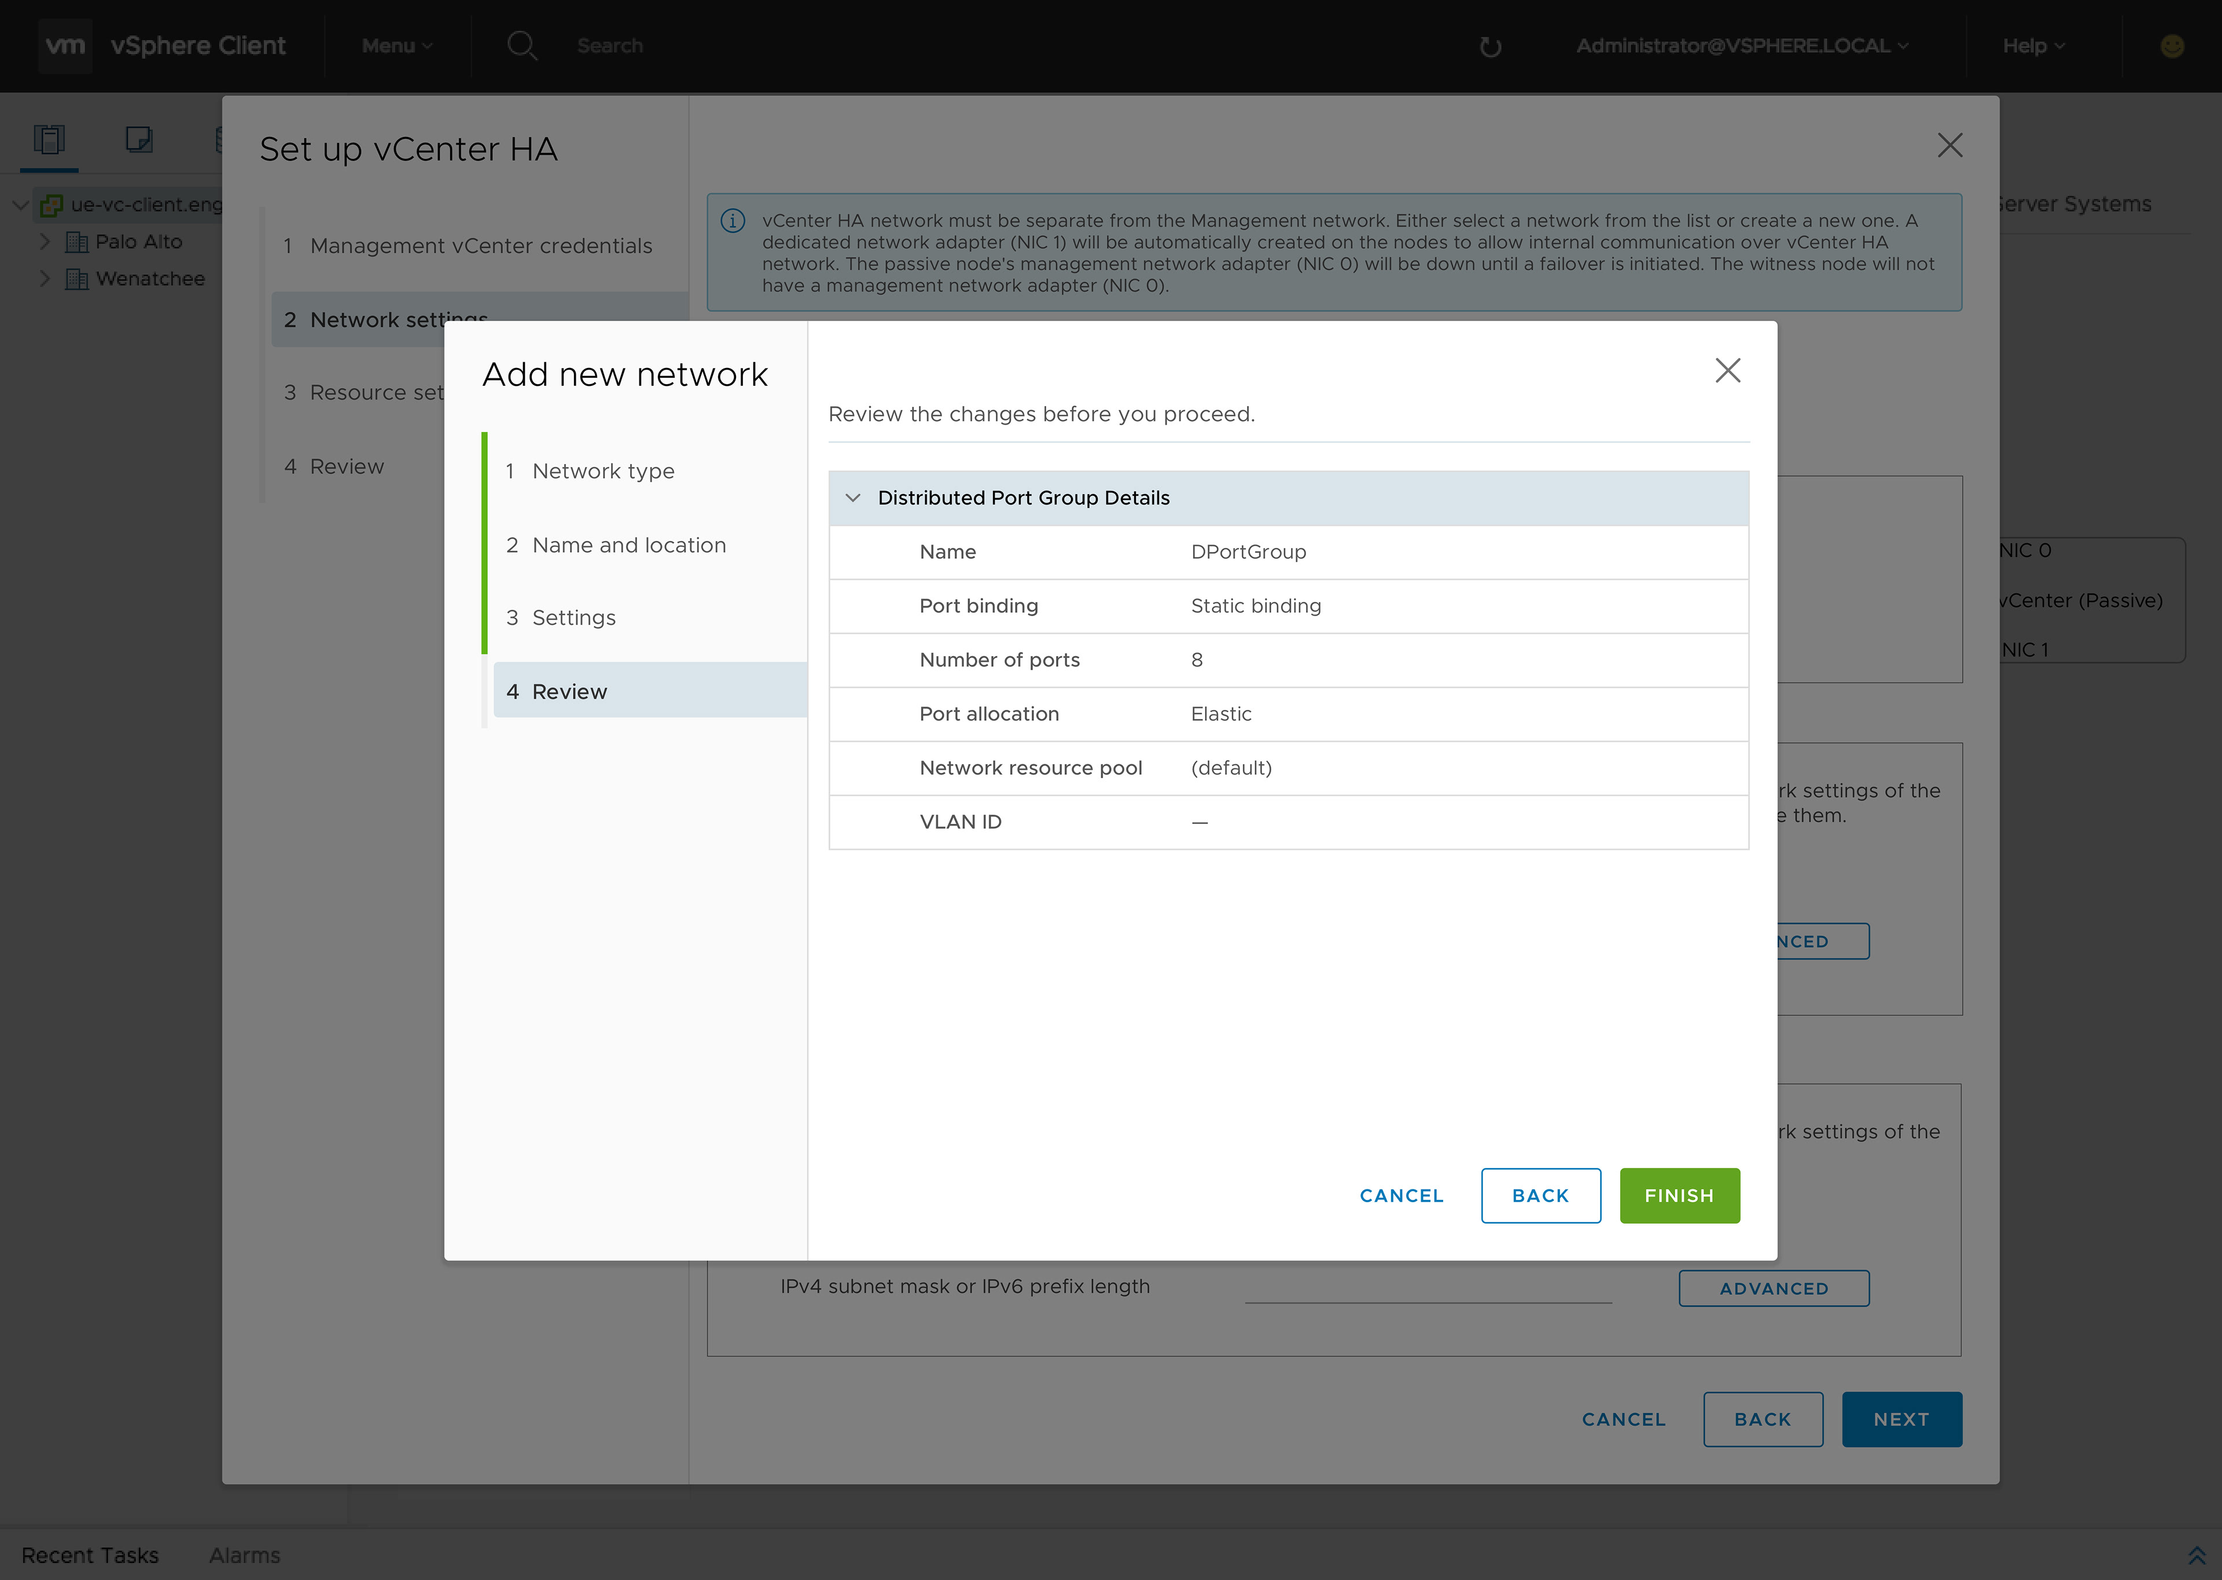Collapse the ue-vc-client tree node
2222x1580 pixels.
point(20,205)
